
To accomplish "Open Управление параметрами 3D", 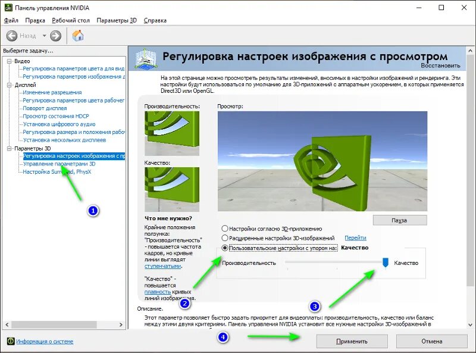I will click(59, 164).
